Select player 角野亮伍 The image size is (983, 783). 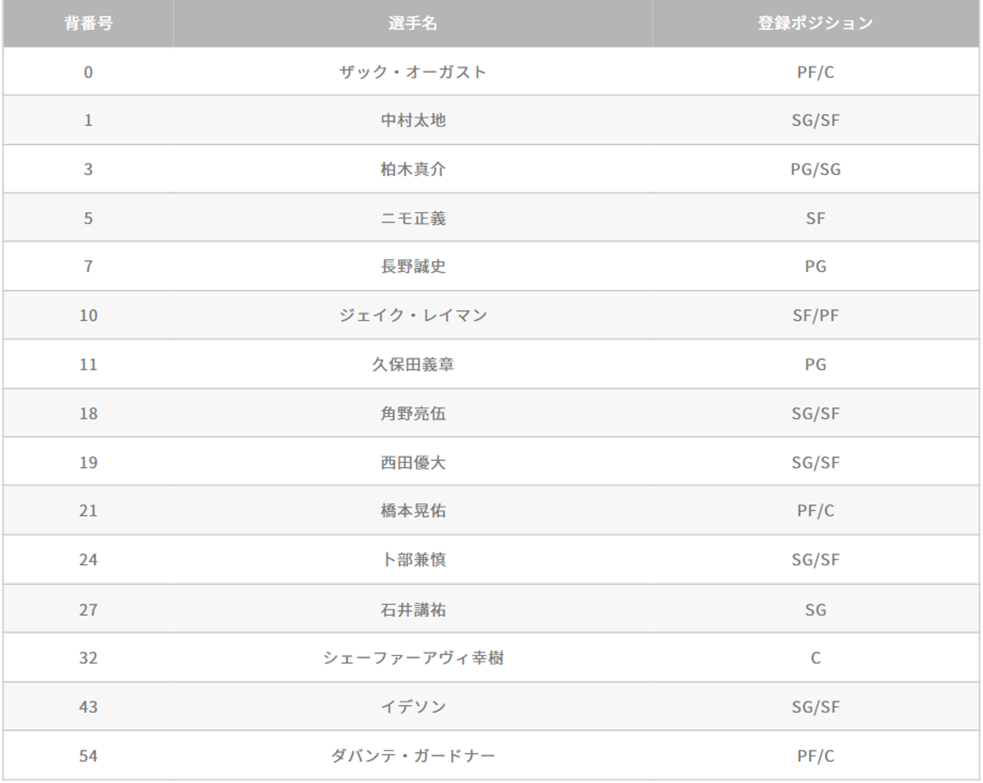(413, 413)
